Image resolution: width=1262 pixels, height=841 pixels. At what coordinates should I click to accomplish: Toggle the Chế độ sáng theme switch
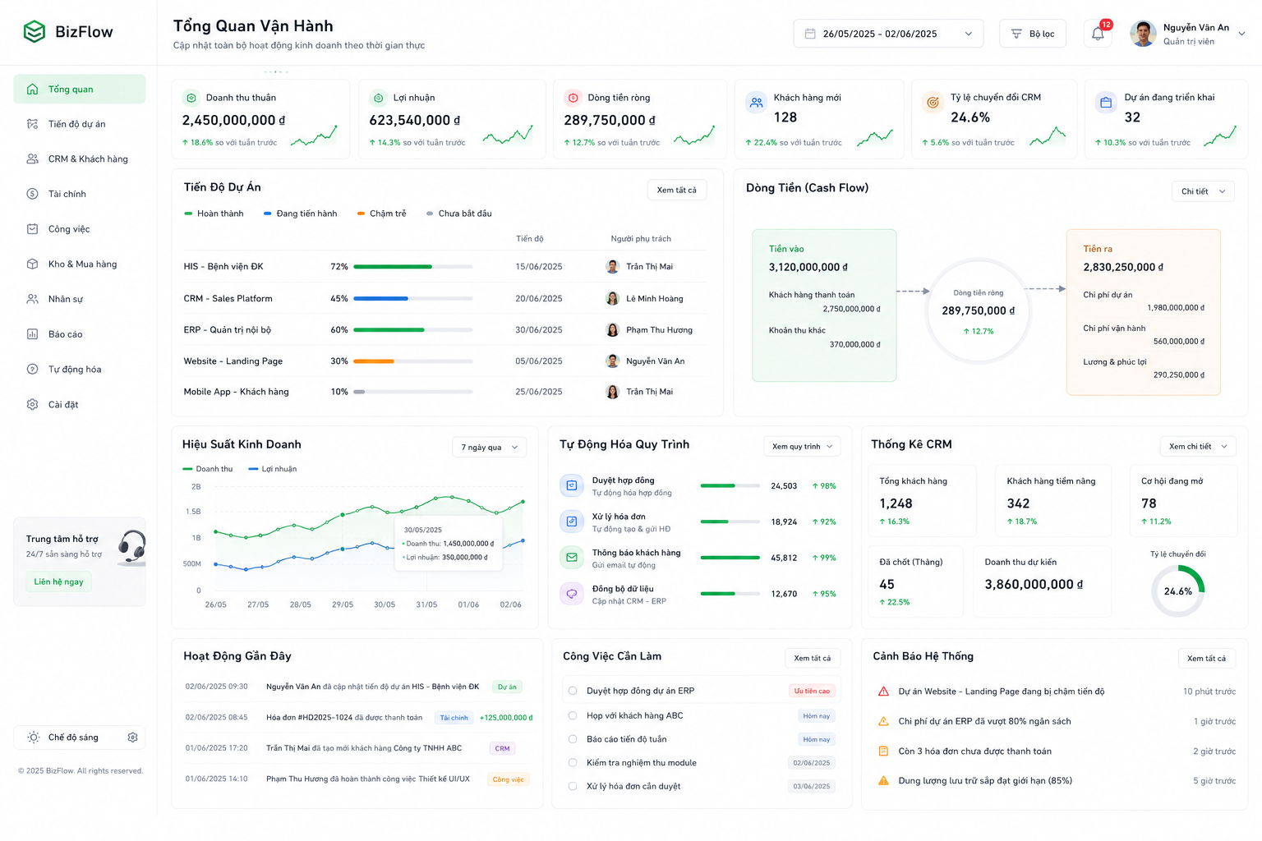(80, 738)
